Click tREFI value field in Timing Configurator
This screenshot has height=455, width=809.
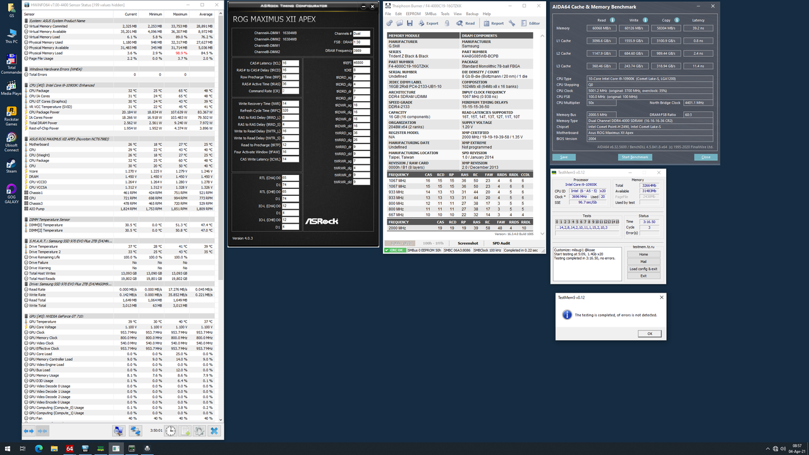tap(362, 63)
